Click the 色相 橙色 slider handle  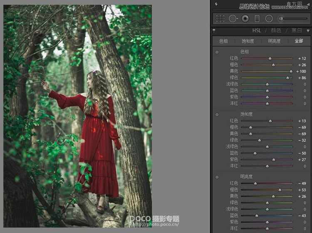[x=273, y=65]
